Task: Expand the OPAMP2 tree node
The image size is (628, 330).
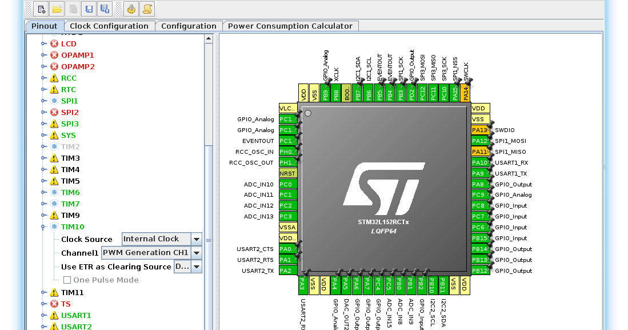Action: (43, 66)
